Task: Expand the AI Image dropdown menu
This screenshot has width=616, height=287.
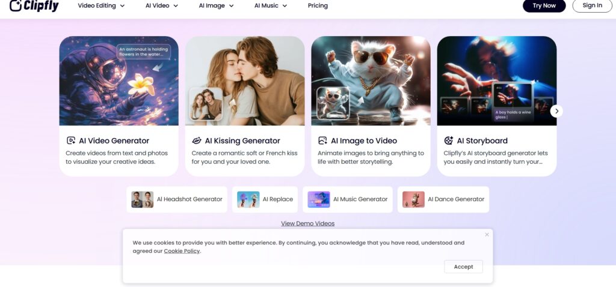Action: pos(217,5)
